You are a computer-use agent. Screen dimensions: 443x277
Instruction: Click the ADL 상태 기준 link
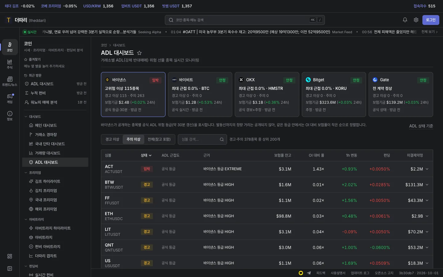[421, 126]
